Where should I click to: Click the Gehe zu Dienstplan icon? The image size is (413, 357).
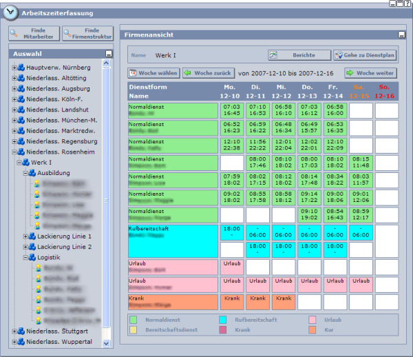pos(339,55)
